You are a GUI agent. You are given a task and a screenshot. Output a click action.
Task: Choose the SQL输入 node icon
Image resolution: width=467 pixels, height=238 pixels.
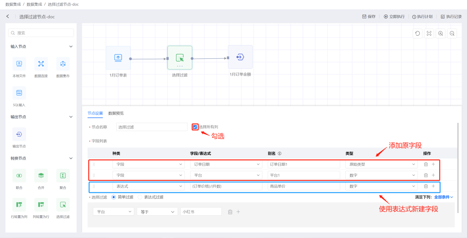coord(19,93)
